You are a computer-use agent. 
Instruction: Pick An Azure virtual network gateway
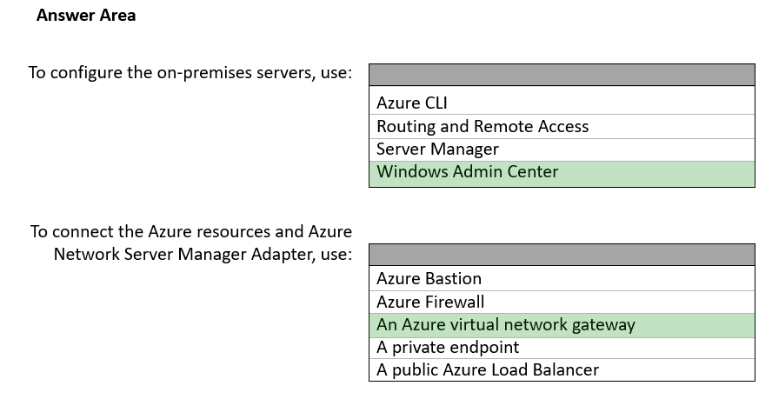506,325
